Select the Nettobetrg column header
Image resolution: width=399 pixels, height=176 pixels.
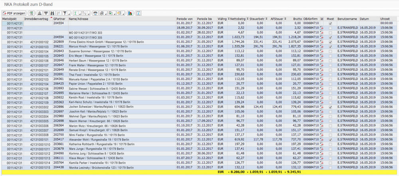click(x=237, y=19)
